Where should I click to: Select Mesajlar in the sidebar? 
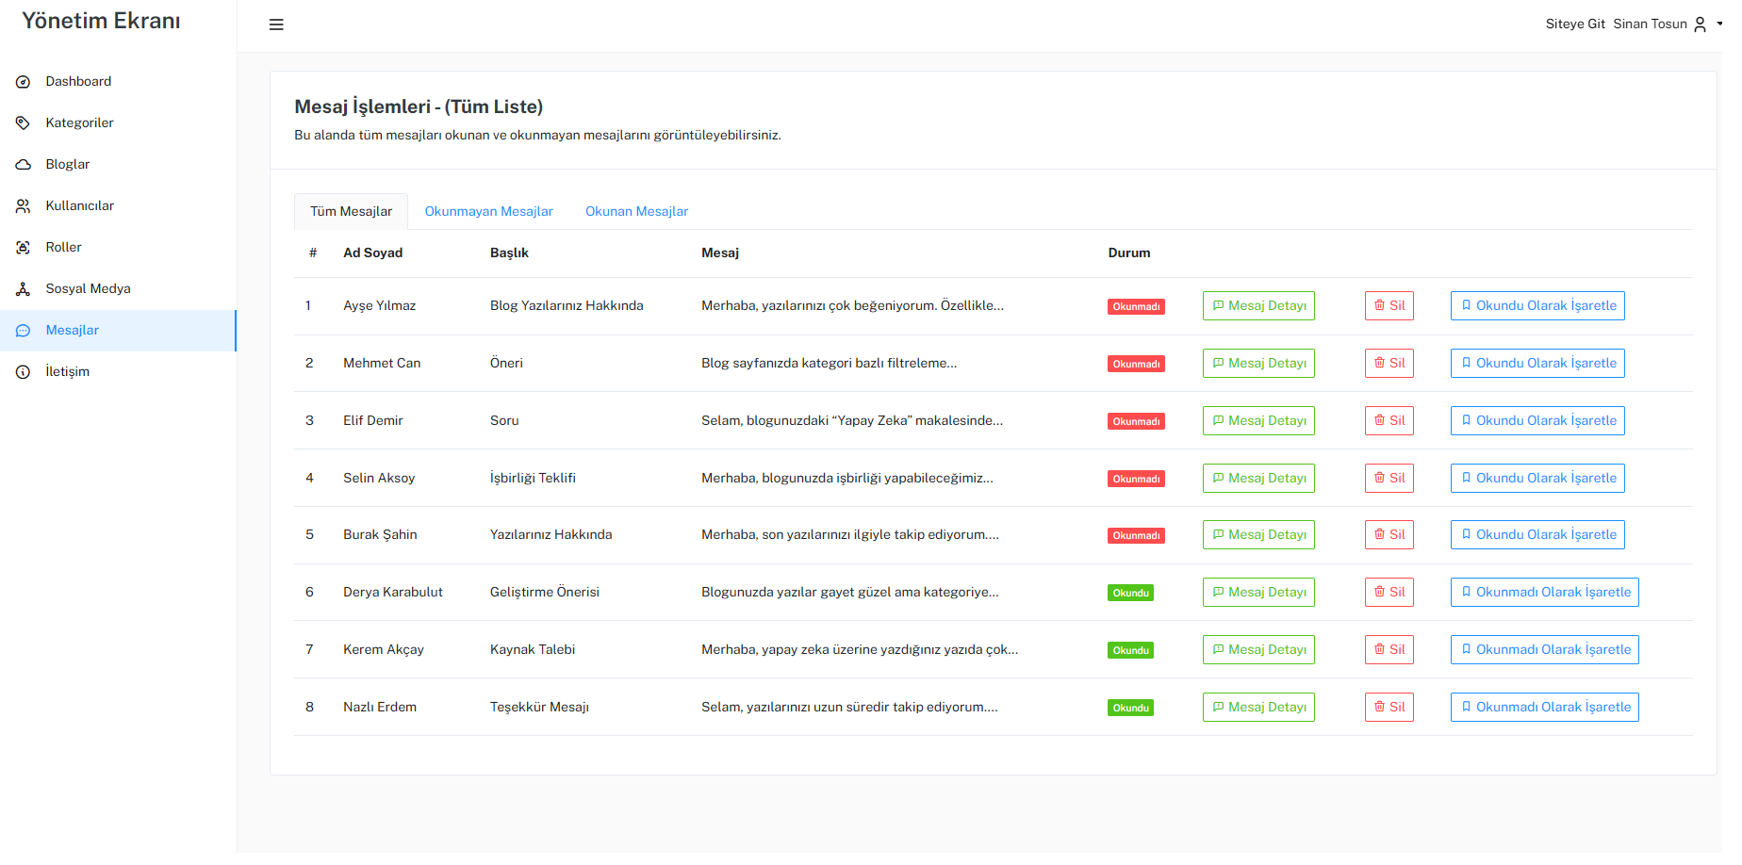(73, 331)
